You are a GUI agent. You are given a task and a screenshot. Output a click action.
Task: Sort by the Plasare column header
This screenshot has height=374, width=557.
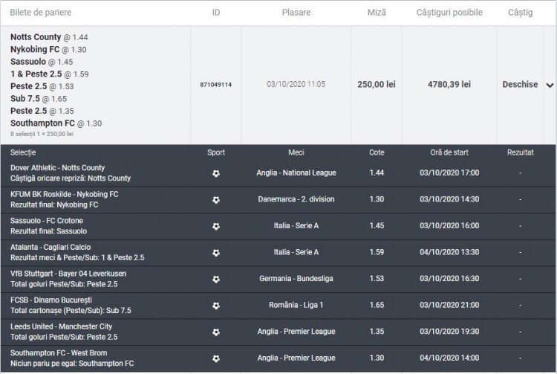[296, 13]
